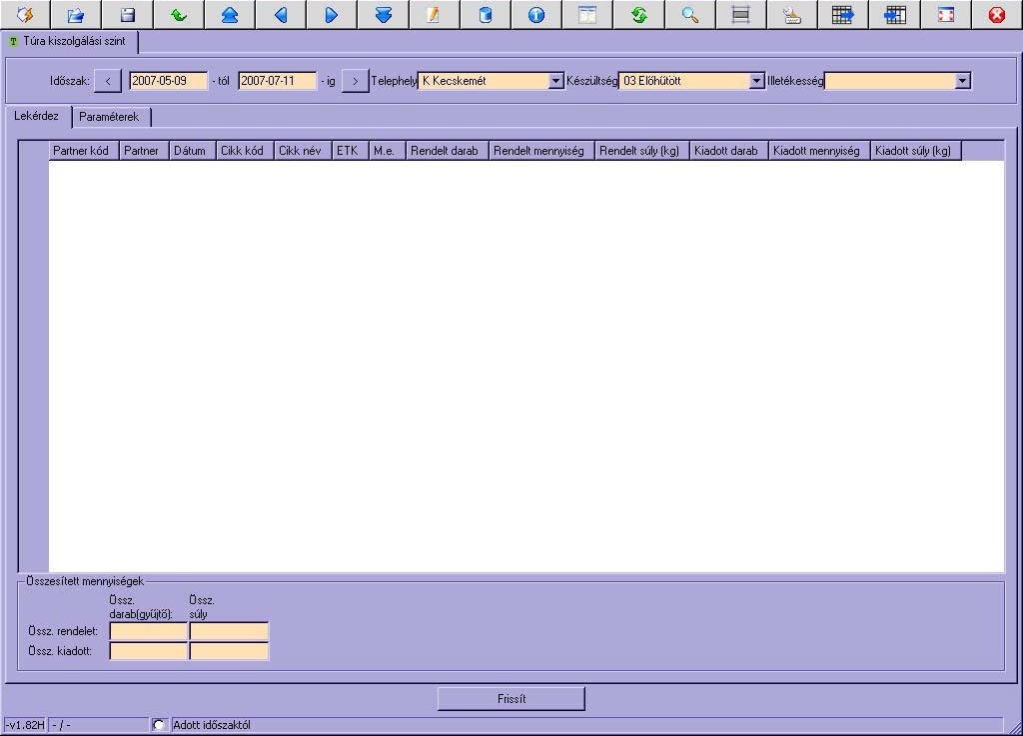Click the open folder toolbar icon
This screenshot has width=1023, height=736.
point(76,15)
